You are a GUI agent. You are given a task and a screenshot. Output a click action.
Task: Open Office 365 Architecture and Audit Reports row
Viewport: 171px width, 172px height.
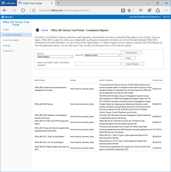[x=51, y=89]
